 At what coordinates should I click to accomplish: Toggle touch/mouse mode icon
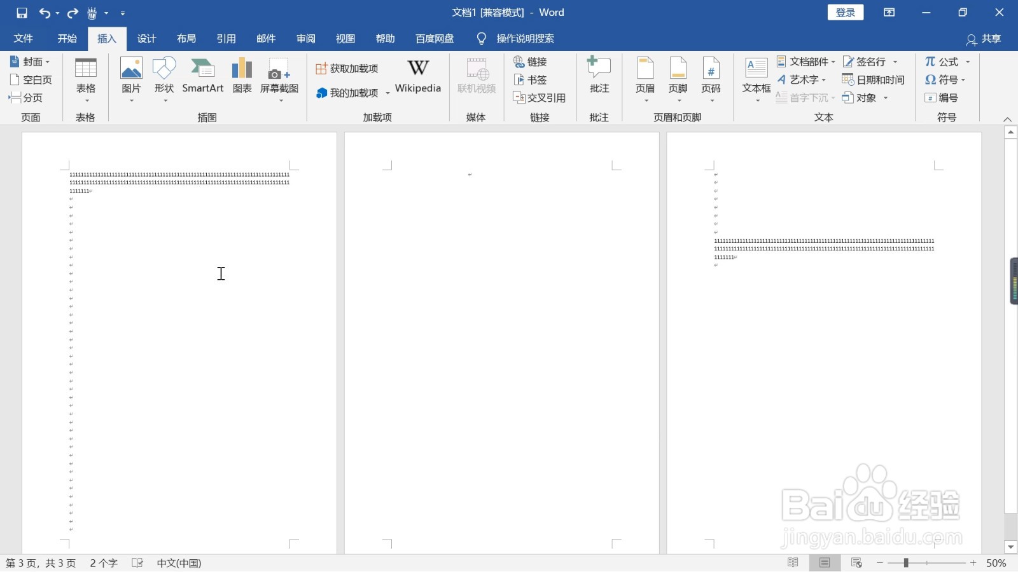coord(92,13)
